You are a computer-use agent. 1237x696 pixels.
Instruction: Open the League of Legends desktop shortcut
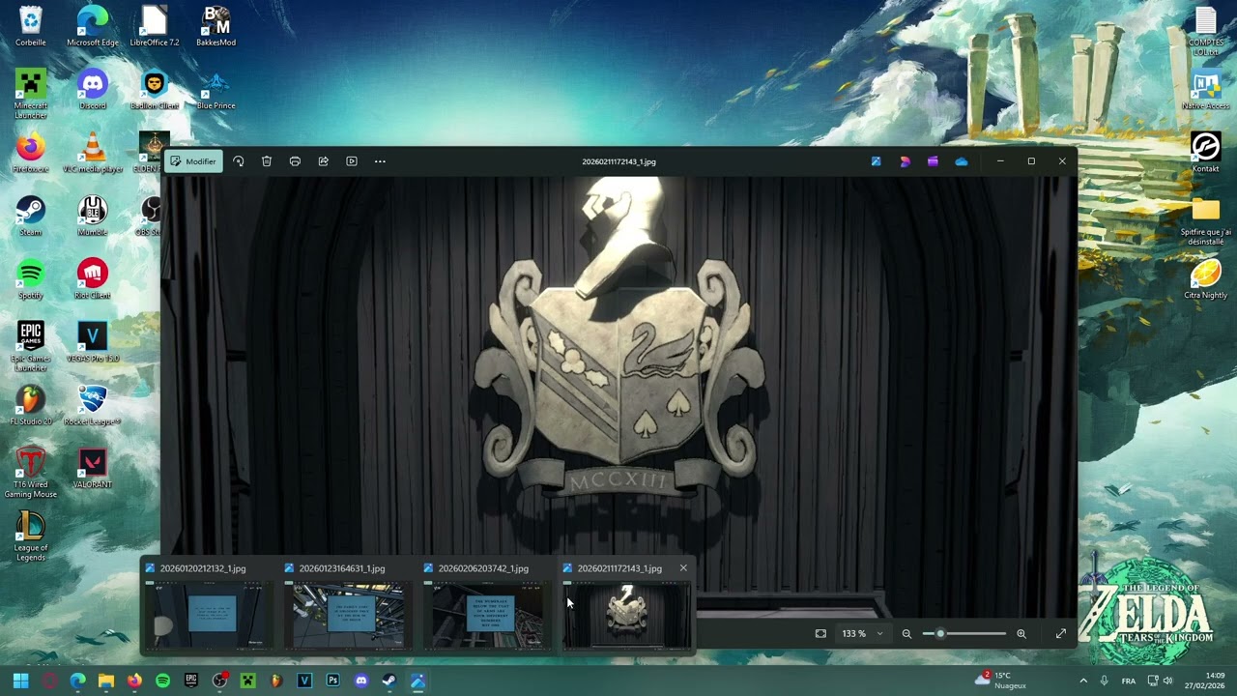(x=31, y=536)
